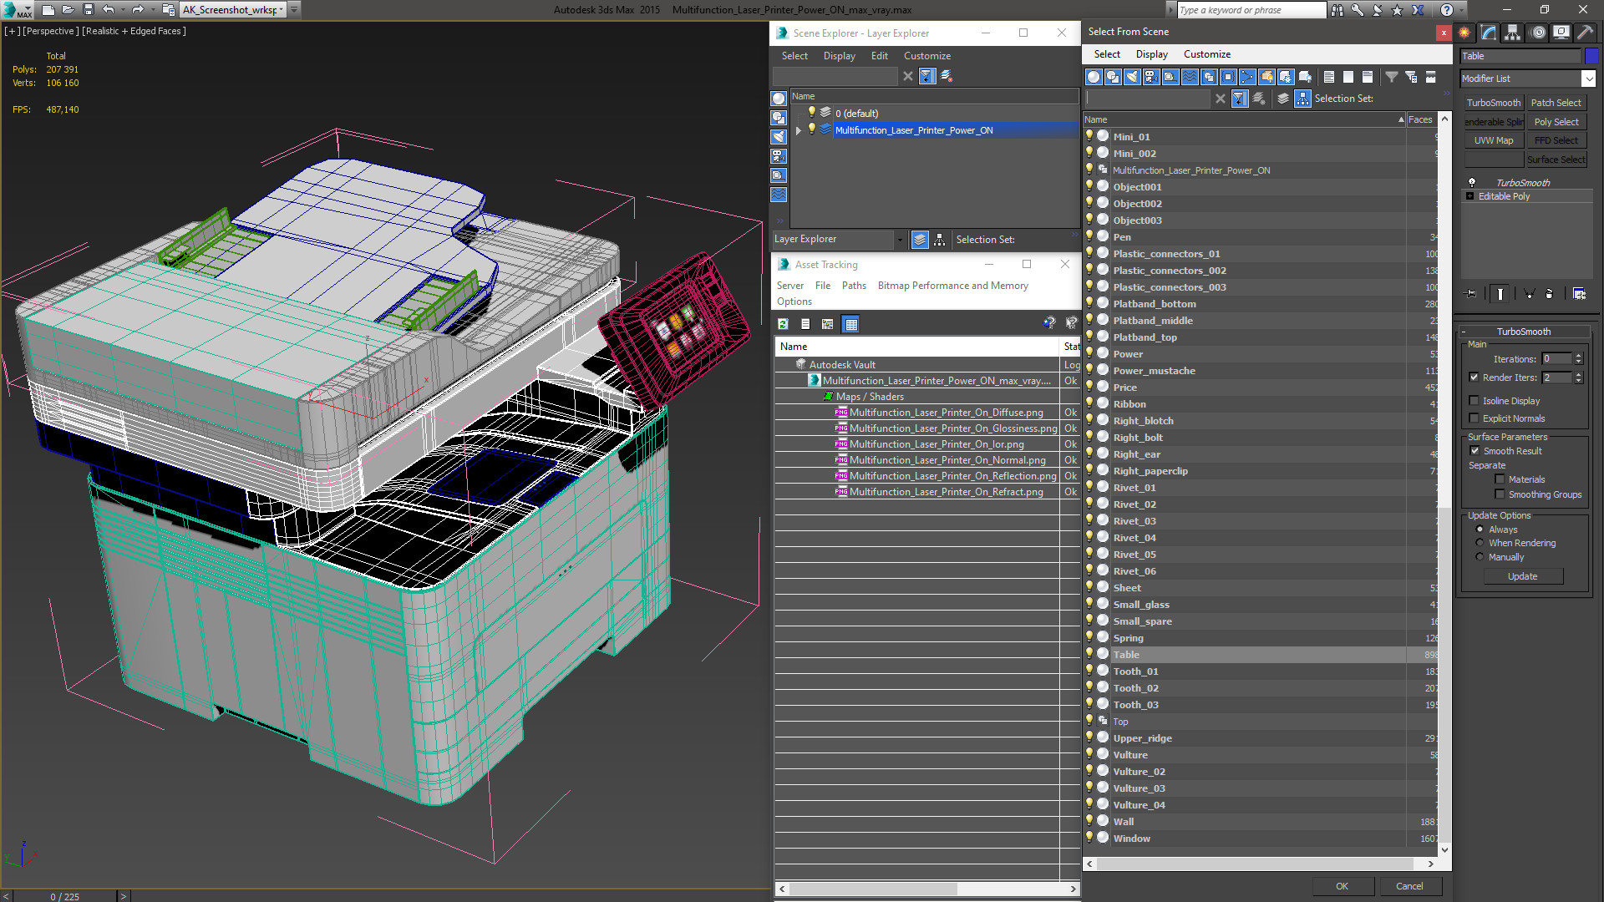Image resolution: width=1604 pixels, height=902 pixels.
Task: Click Open File folder icon in top toolbar
Action: (x=69, y=9)
